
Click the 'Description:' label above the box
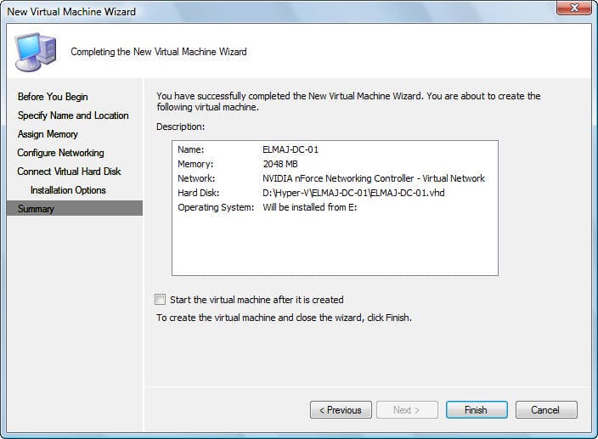coord(180,127)
